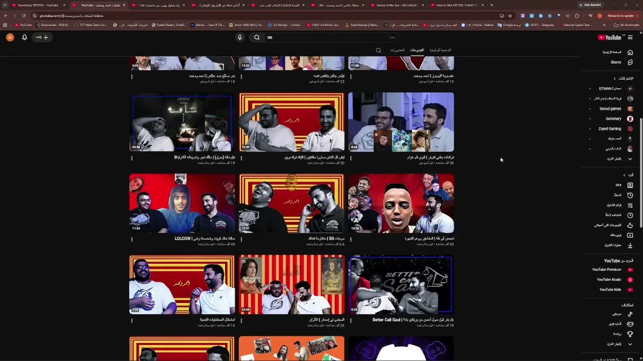Open a new browser tab
This screenshot has height=361, width=643.
[491, 5]
